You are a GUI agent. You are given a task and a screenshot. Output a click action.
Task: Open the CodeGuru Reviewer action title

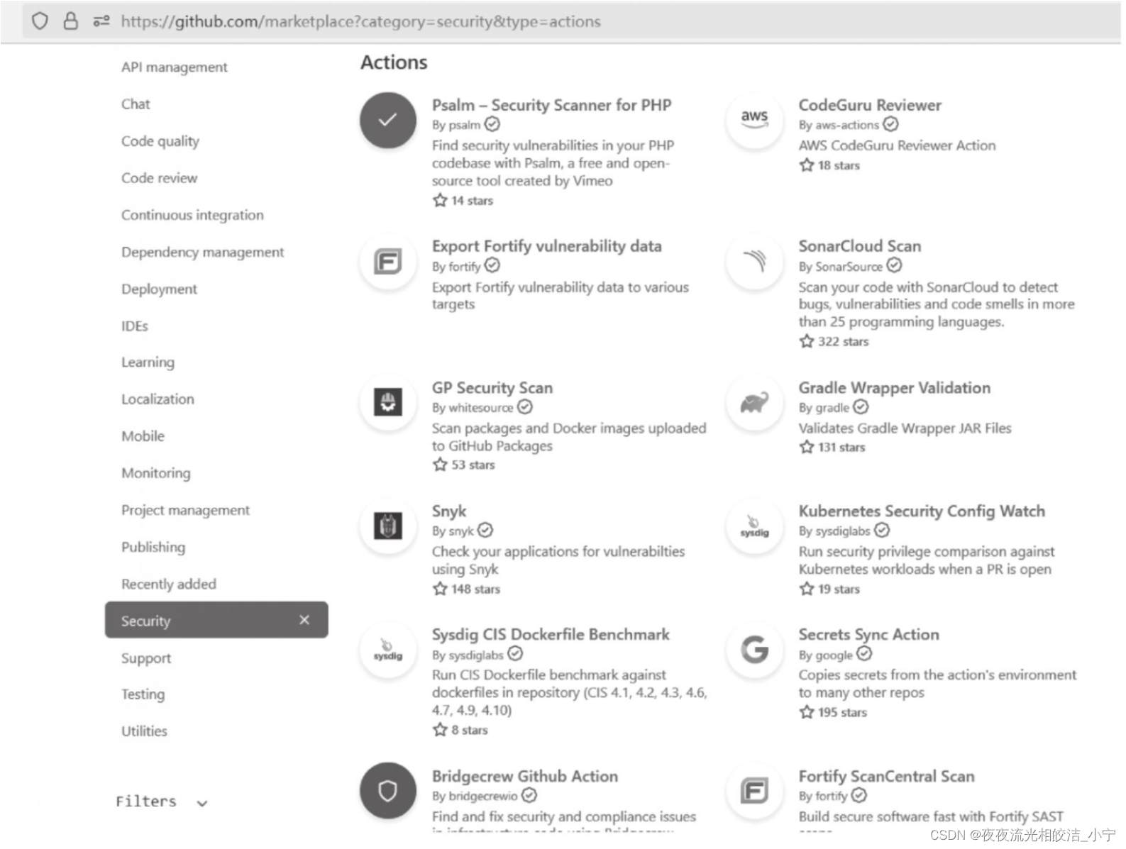pyautogui.click(x=870, y=105)
